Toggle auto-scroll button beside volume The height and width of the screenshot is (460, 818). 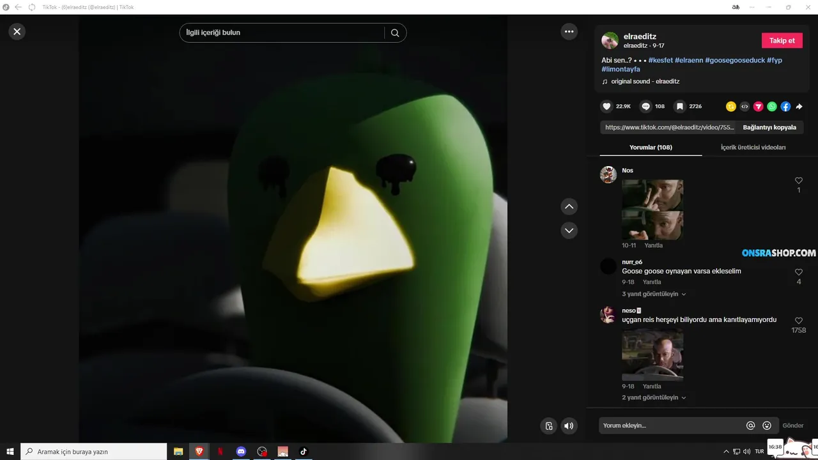tap(548, 426)
